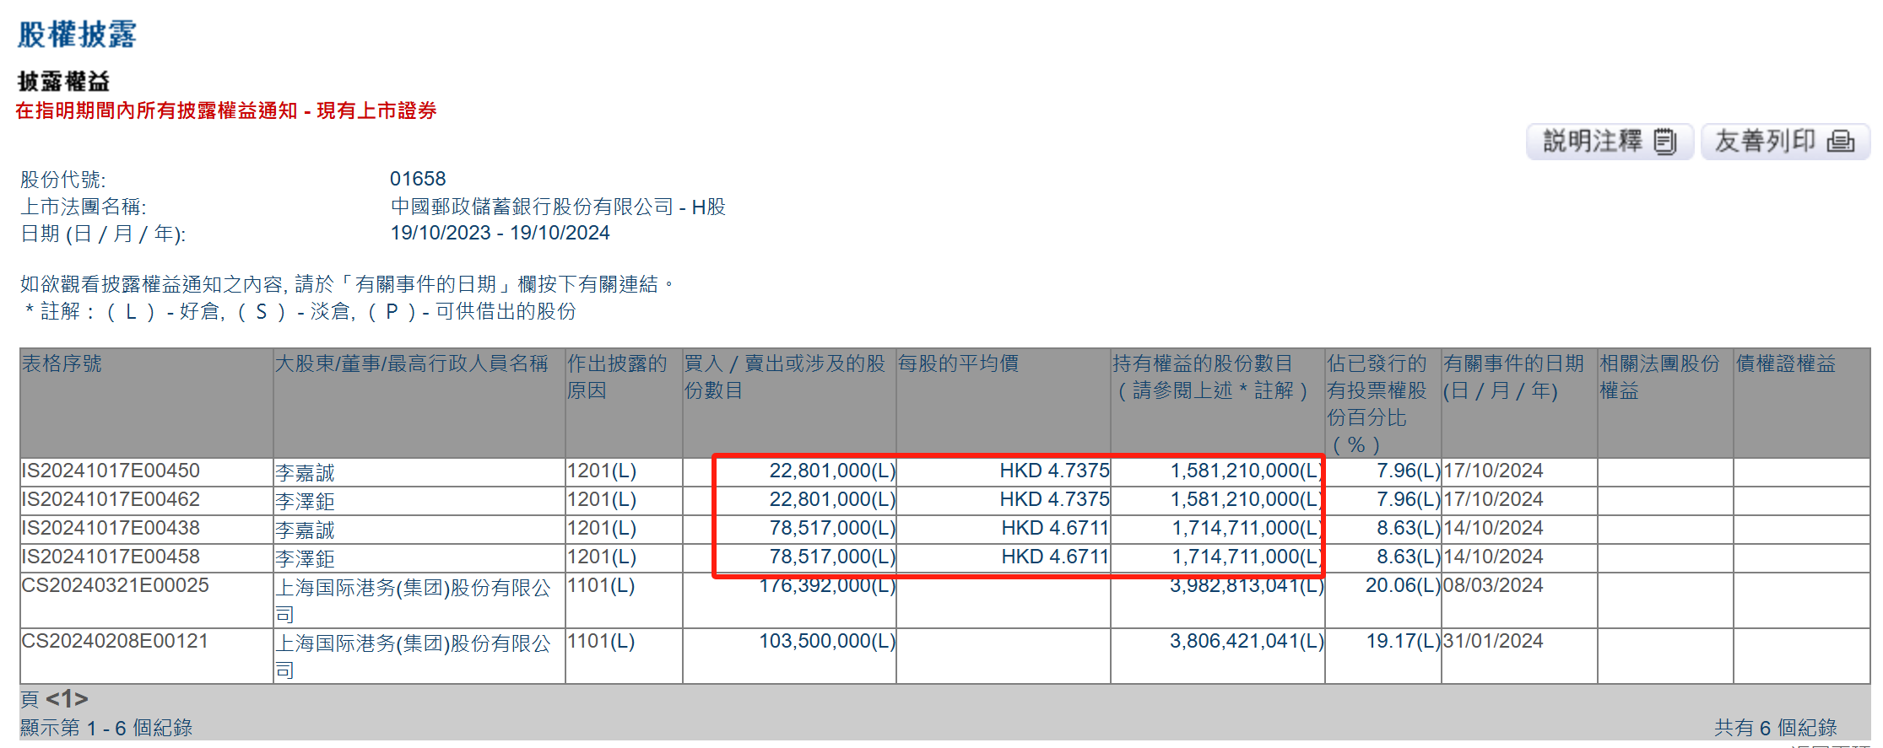Open 李澤鉅 in the IS20241017E00462 row

click(305, 502)
